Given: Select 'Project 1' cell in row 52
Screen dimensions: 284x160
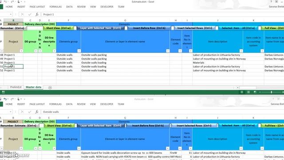Looking at the screenshot, I should point(13,70).
